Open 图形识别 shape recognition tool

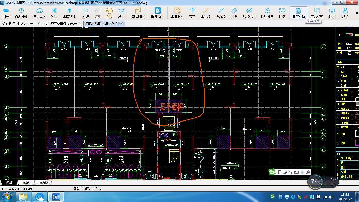point(177,13)
